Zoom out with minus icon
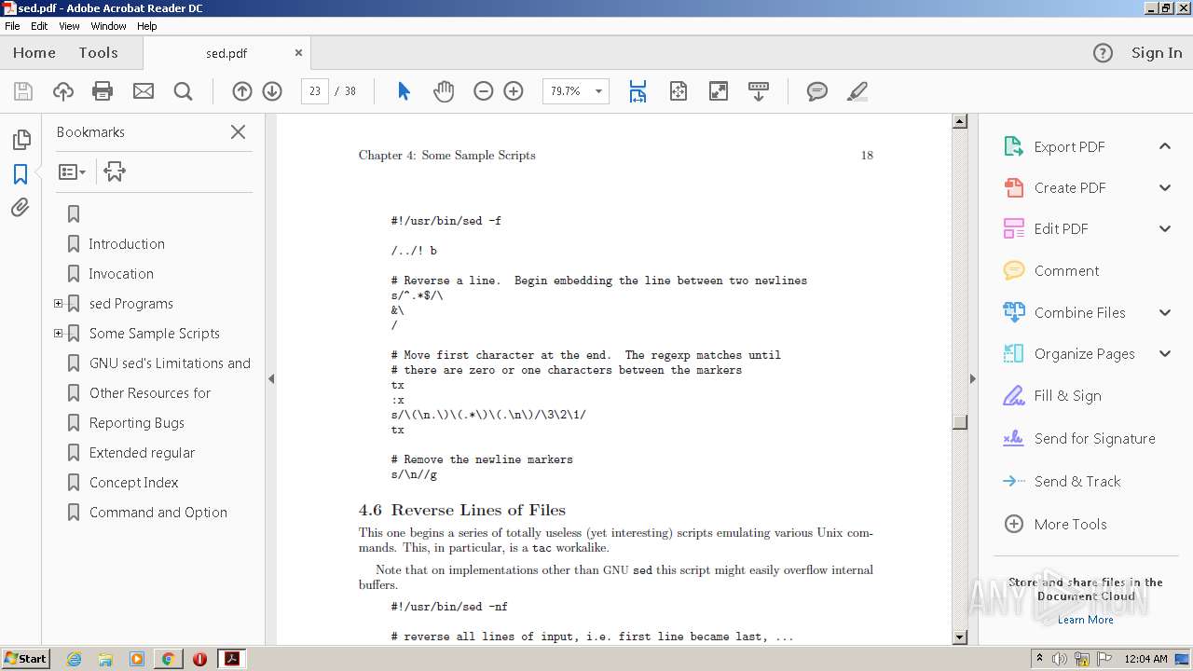 point(483,91)
